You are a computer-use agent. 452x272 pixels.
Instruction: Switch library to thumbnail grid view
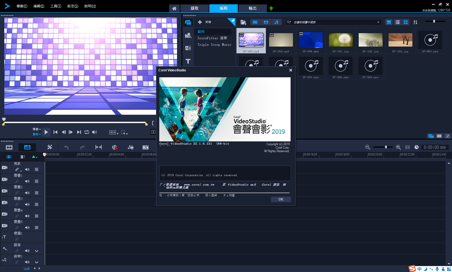(x=406, y=22)
